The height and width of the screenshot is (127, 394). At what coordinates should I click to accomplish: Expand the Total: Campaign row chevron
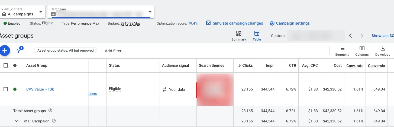[17, 121]
